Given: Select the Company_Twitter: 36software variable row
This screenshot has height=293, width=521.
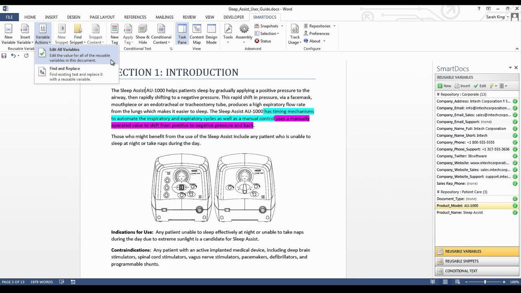Looking at the screenshot, I should (477, 156).
